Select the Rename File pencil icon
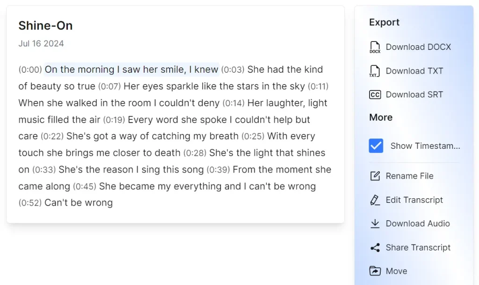Screen dimensions: 479x285 click(374, 176)
